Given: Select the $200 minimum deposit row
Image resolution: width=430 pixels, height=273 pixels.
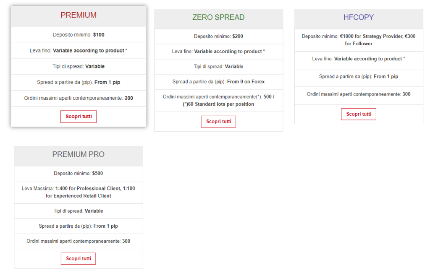Looking at the screenshot, I should (x=218, y=36).
